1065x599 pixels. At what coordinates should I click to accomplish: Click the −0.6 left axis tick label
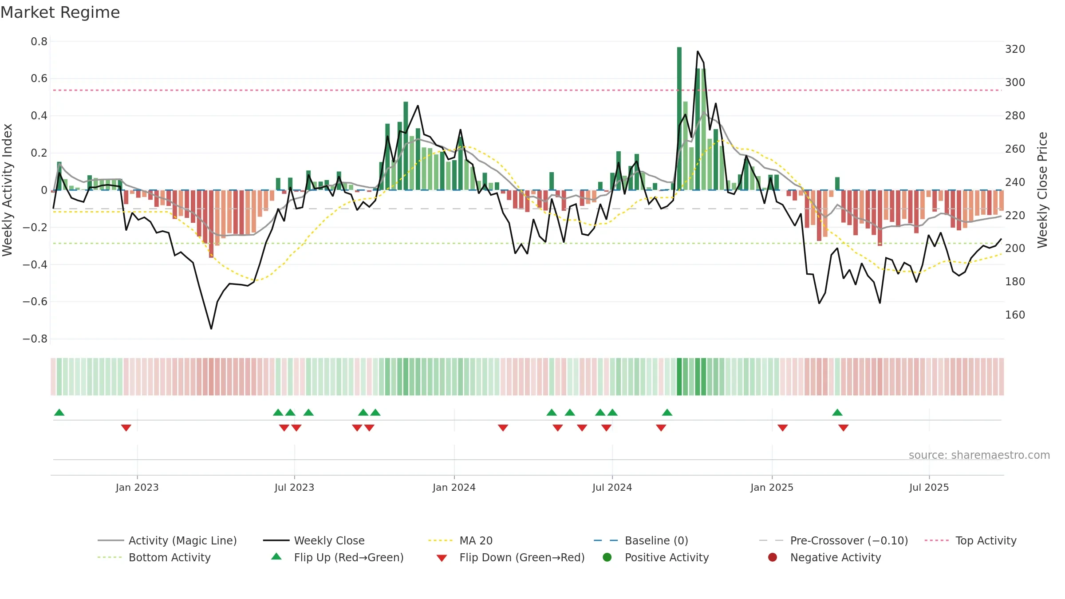pos(35,302)
